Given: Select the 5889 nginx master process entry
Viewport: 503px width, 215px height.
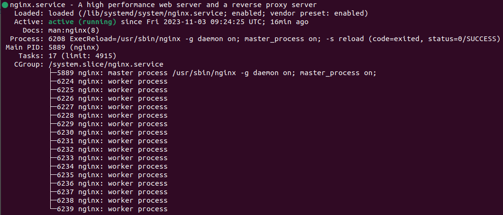Looking at the screenshot, I should 216,73.
